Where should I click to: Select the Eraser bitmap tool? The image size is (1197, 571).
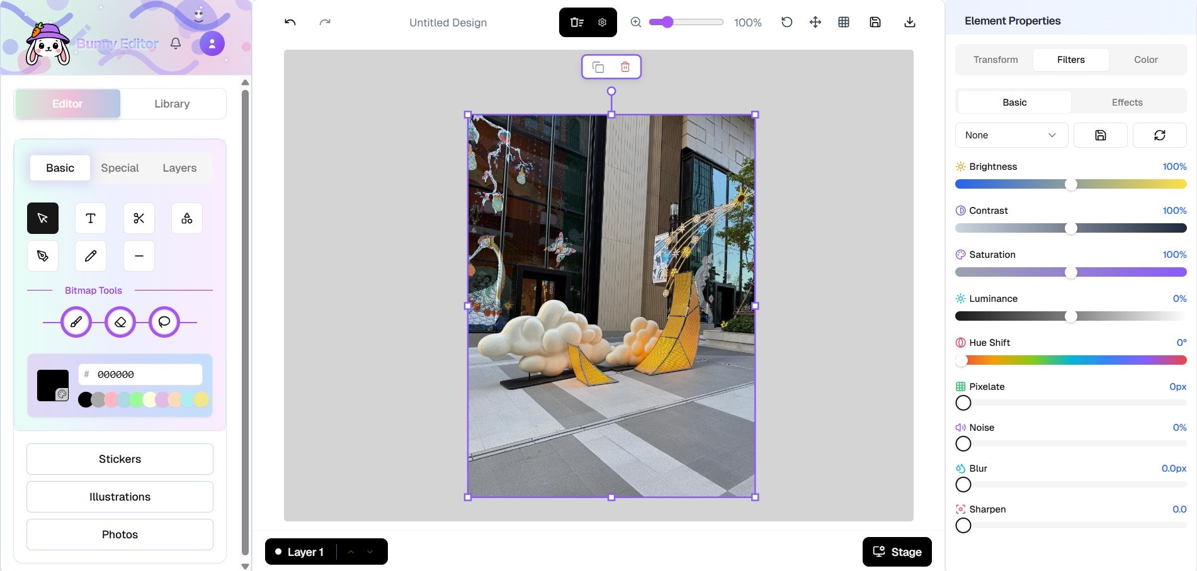120,322
